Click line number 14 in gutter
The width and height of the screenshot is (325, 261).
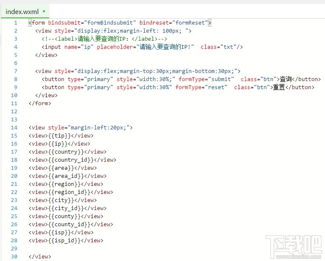click(14, 128)
